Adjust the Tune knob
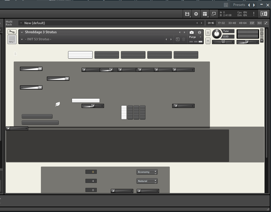Viewport: 271px width, 212px height. 217,34
